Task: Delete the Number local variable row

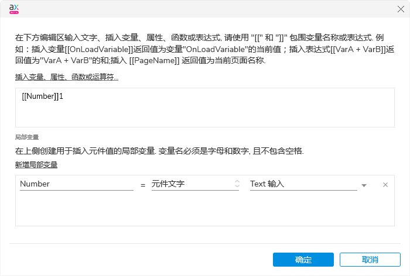Action: (385, 185)
